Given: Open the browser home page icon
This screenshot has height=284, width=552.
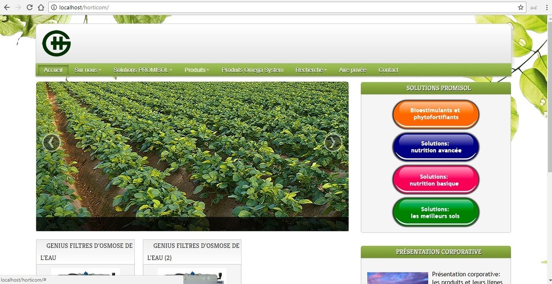Looking at the screenshot, I should (41, 7).
